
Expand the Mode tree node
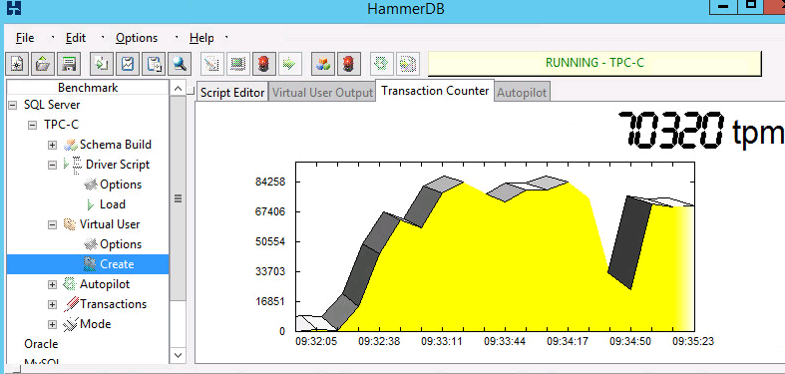tap(52, 324)
